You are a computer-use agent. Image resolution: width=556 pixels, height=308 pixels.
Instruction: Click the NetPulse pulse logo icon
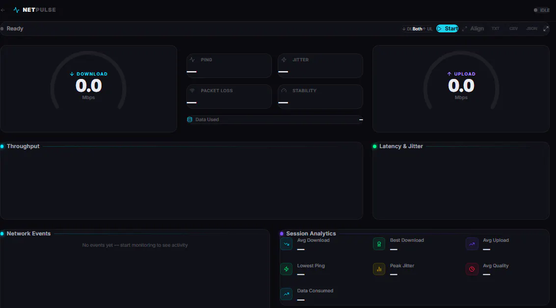[x=16, y=10]
